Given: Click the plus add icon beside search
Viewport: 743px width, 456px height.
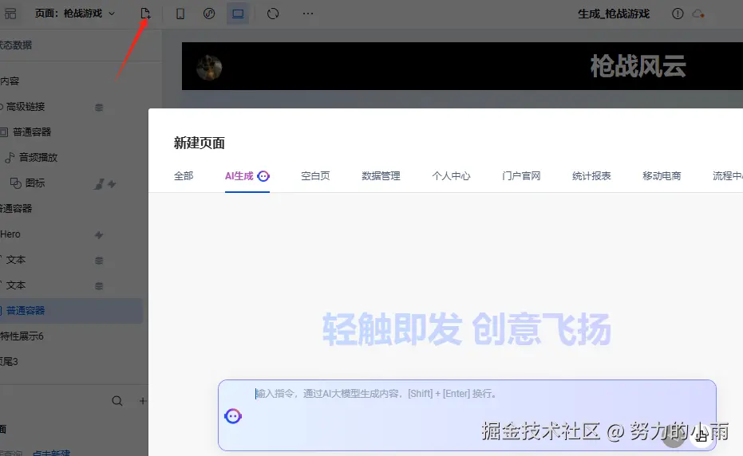Looking at the screenshot, I should point(143,401).
